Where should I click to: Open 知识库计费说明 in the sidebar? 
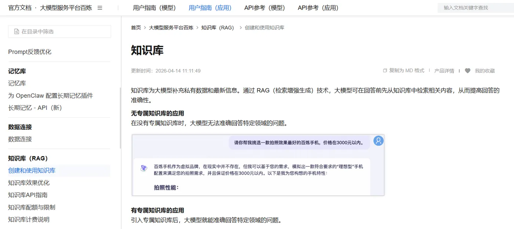29,219
